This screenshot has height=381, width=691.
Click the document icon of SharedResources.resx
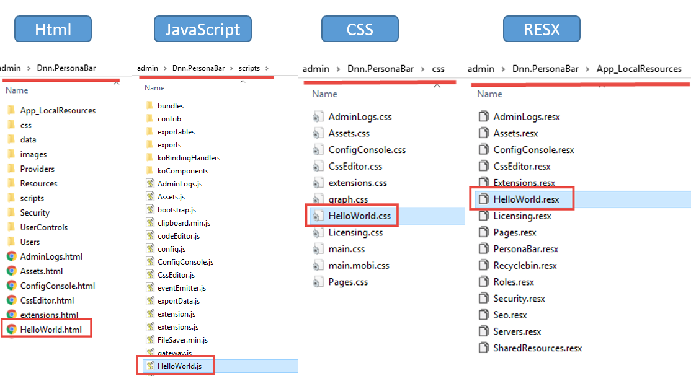[483, 348]
